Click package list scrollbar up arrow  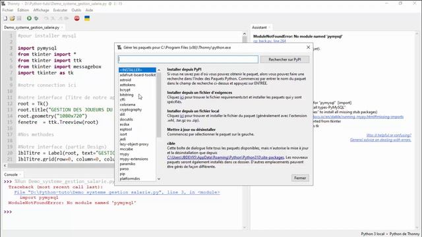click(159, 70)
